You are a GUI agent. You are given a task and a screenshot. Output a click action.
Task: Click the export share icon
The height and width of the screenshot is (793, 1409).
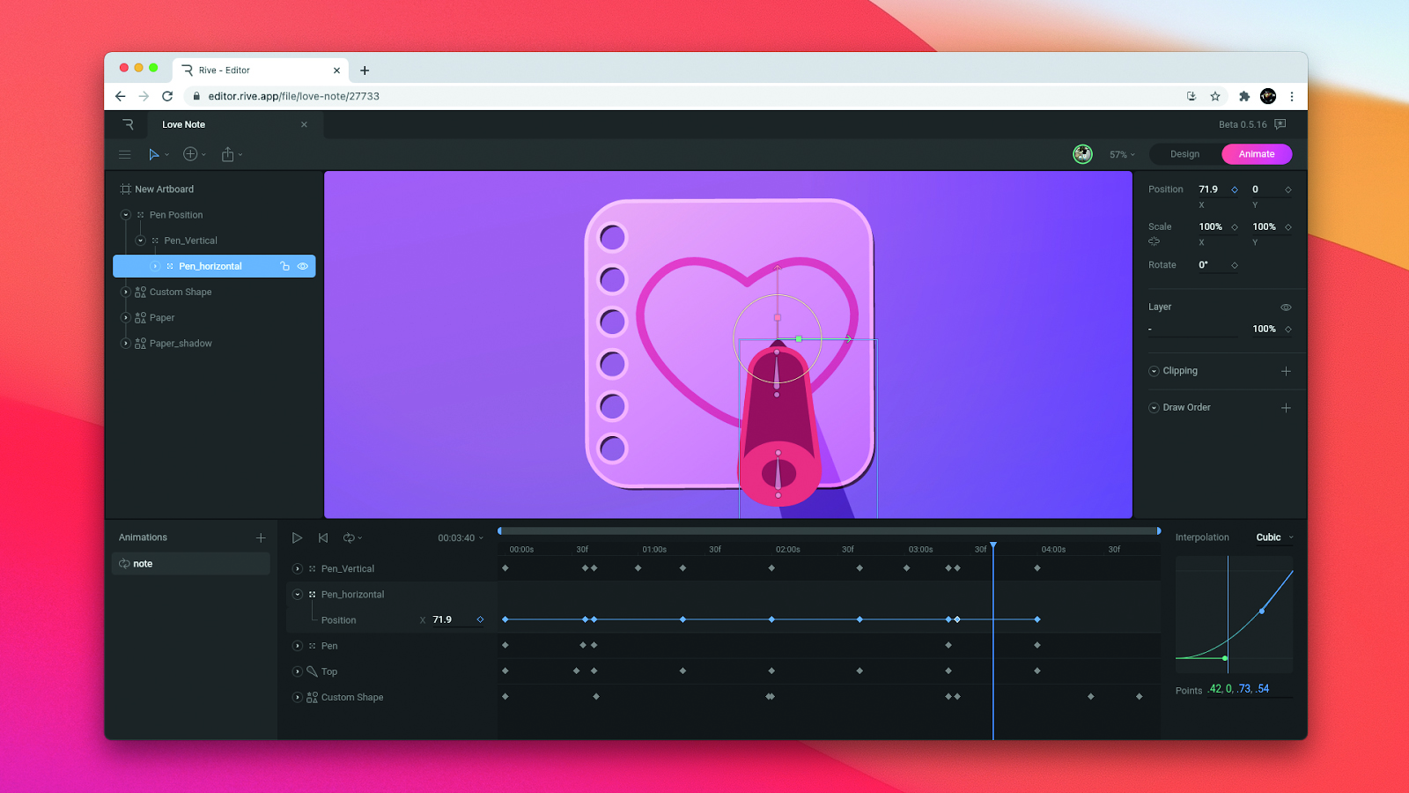coord(228,154)
